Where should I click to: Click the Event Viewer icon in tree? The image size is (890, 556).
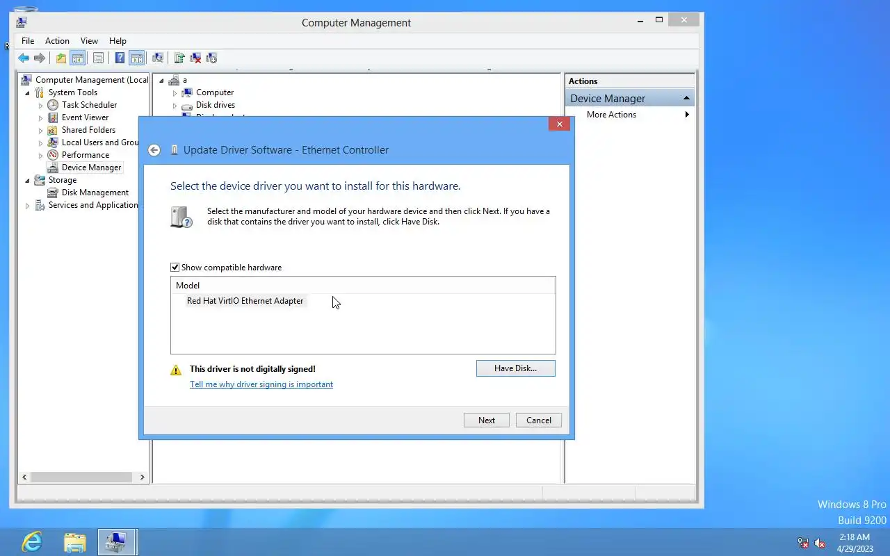pos(53,117)
